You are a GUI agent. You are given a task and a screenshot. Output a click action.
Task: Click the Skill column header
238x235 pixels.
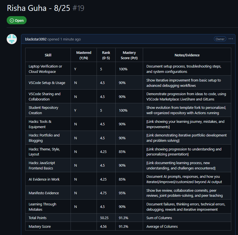point(48,55)
